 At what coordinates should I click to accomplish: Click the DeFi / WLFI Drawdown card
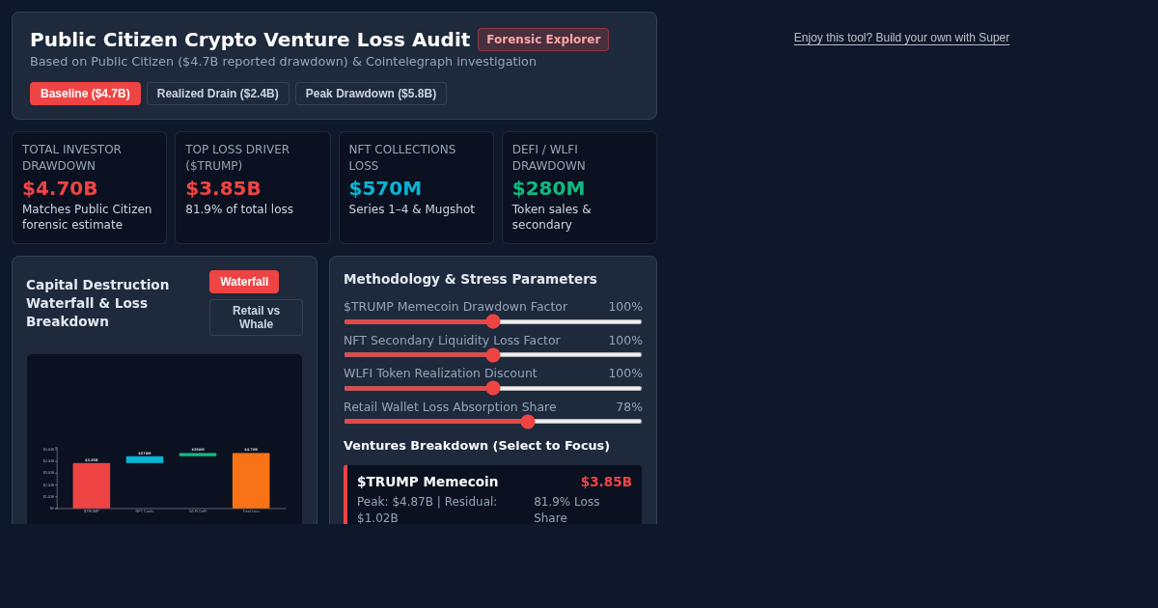tap(579, 187)
